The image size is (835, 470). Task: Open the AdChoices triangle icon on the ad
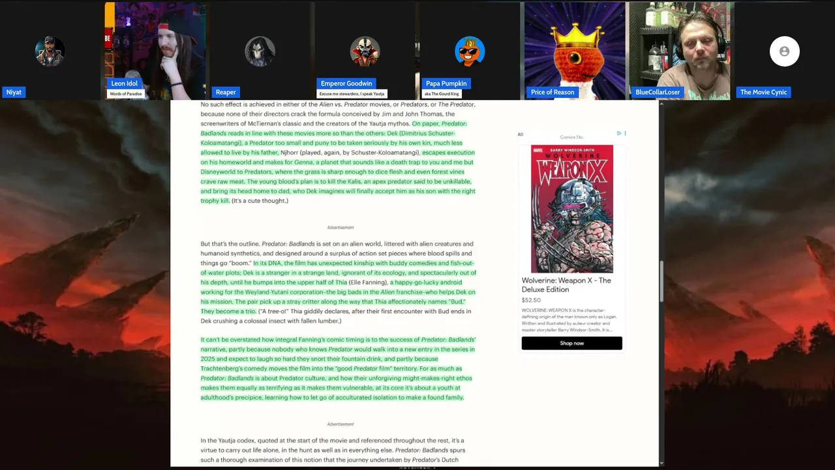click(x=618, y=133)
